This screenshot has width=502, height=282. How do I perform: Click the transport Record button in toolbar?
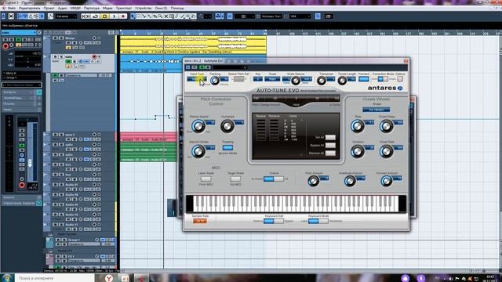[122, 16]
